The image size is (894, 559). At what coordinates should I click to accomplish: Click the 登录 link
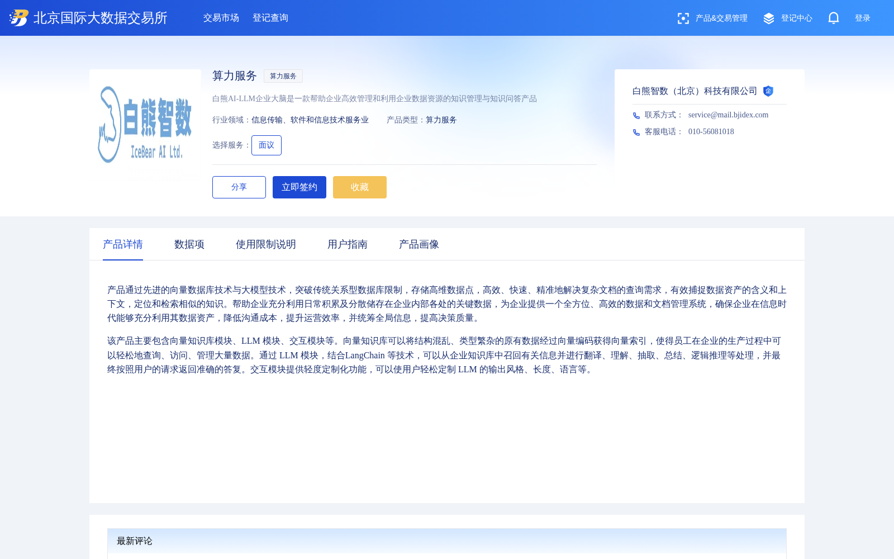tap(863, 18)
